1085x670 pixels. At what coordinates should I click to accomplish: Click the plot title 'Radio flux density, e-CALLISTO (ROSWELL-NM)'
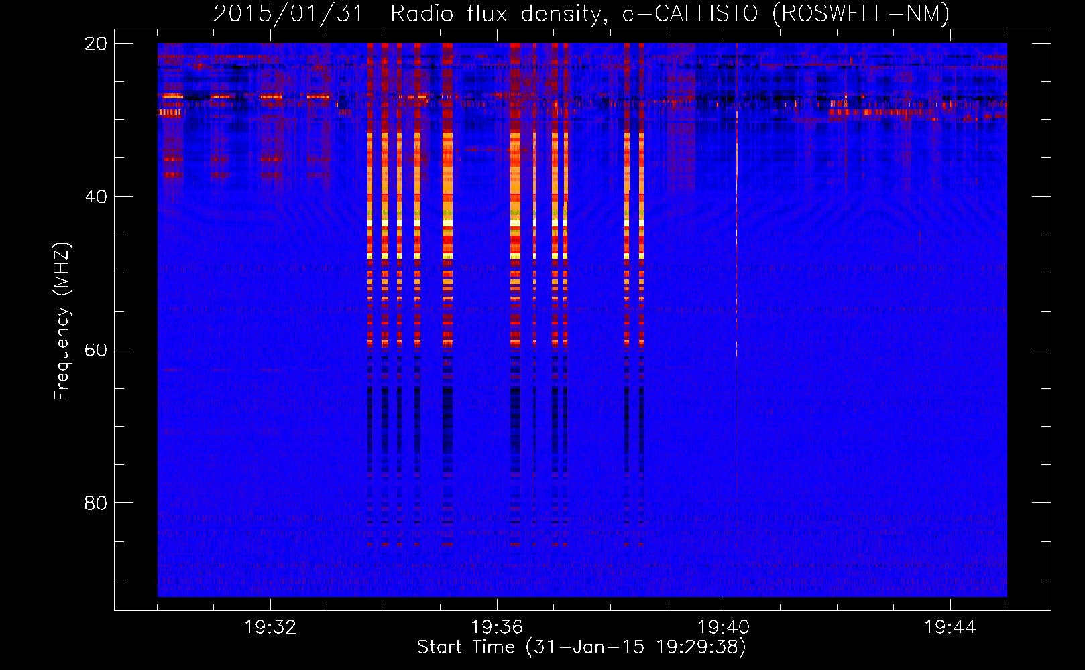pyautogui.click(x=670, y=13)
